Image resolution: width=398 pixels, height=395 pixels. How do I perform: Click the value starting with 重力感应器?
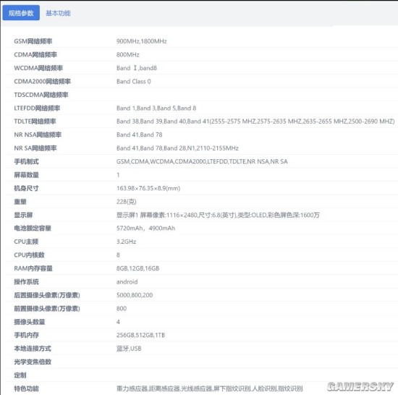tap(209, 388)
